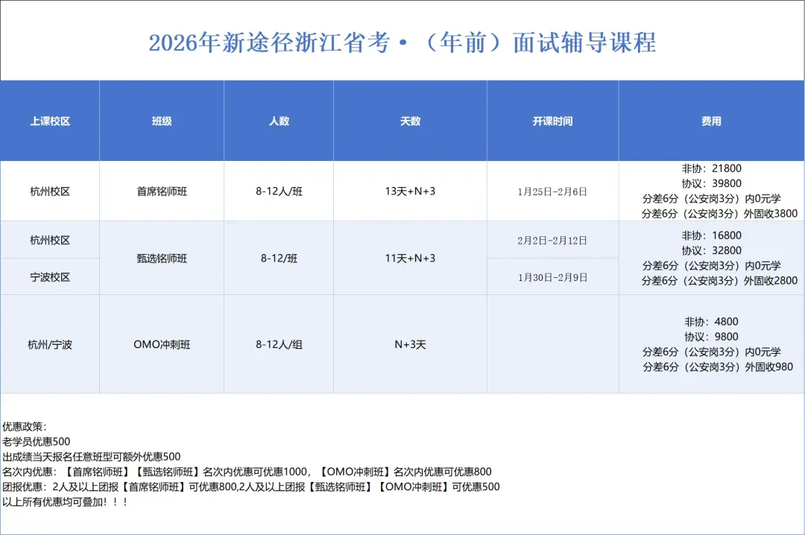This screenshot has height=535, width=805.
Task: Click the title 2026年新途径浙江省考·（年前）面试辅导课程
Action: [x=402, y=42]
